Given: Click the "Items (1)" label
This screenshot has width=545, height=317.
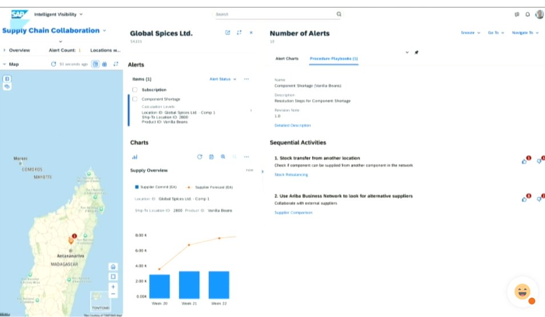Looking at the screenshot, I should [142, 79].
